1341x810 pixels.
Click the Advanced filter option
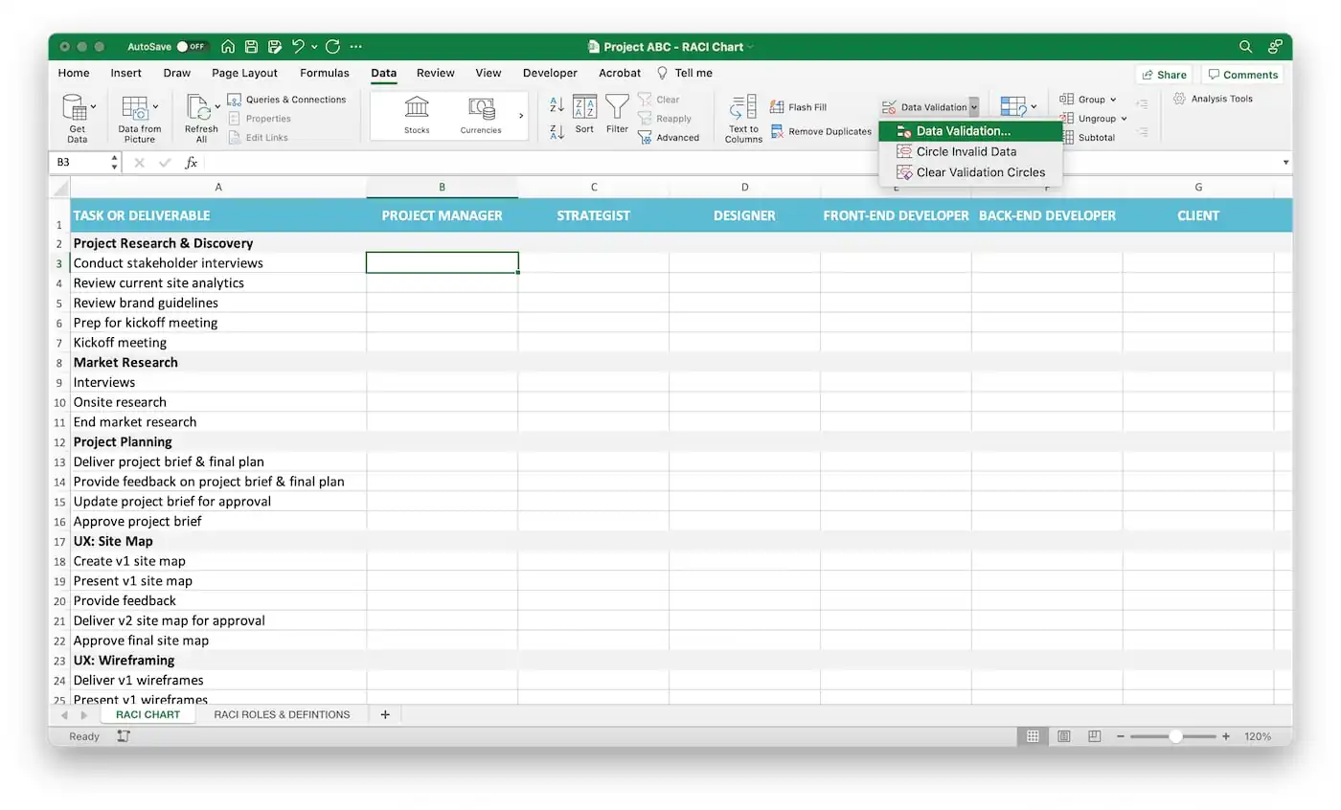[x=669, y=138]
